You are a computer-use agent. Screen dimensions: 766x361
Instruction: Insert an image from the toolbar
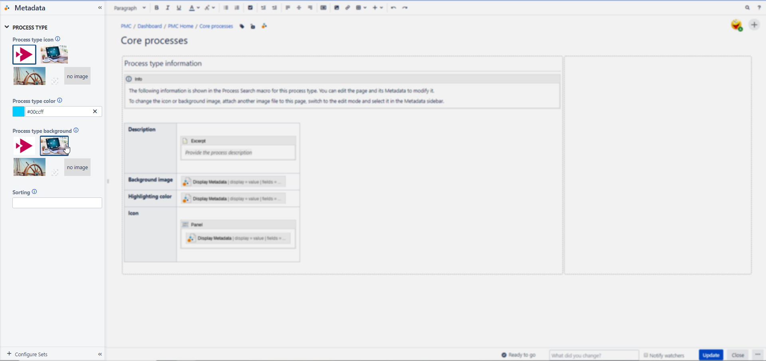point(337,8)
